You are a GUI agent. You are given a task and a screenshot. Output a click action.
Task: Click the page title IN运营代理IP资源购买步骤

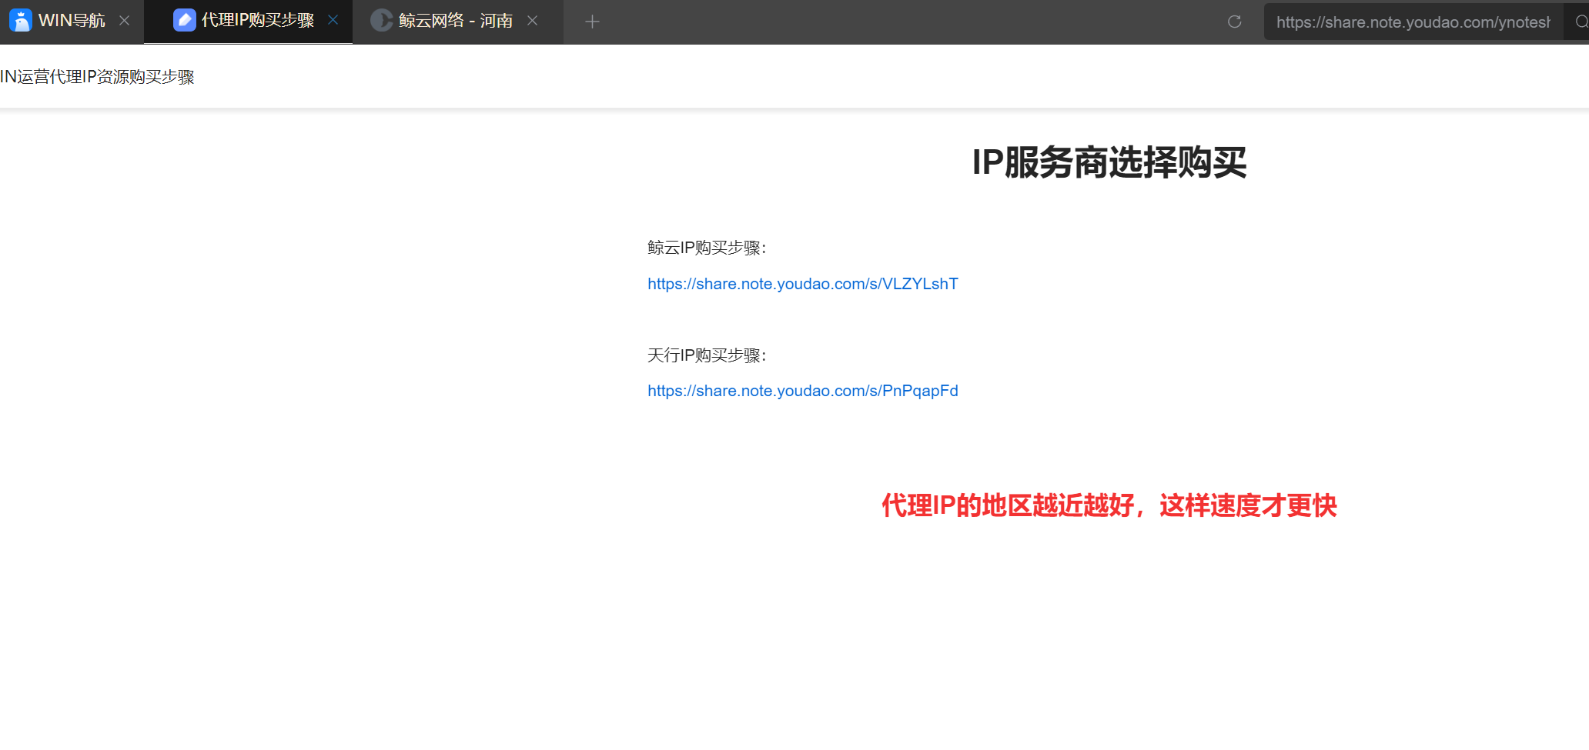(x=97, y=77)
